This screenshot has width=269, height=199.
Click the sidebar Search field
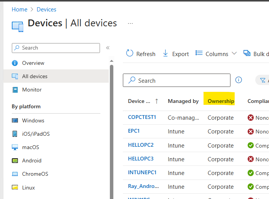(56, 48)
